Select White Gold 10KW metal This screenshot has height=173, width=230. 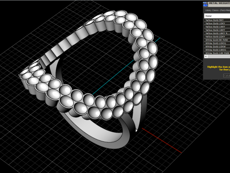(x=217, y=47)
